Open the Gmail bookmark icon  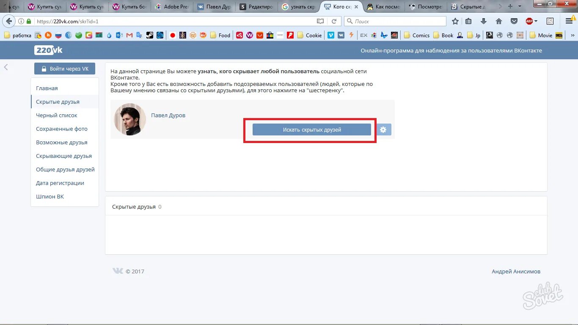coord(129,36)
